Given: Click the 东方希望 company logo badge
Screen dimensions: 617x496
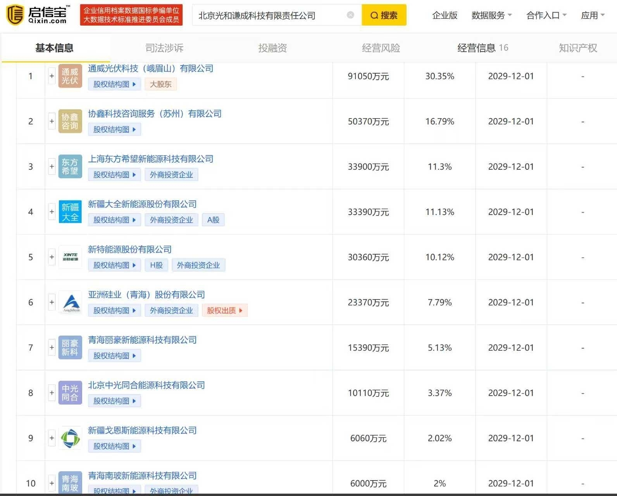Looking at the screenshot, I should pos(70,167).
